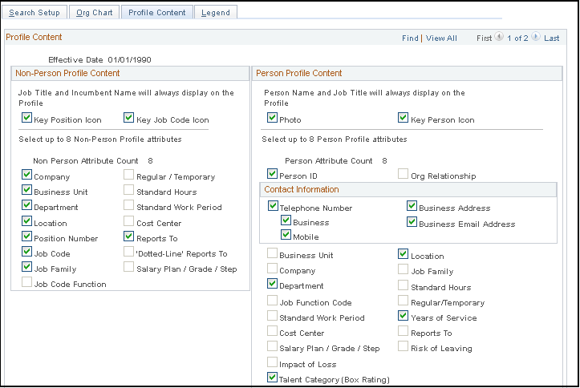Click the Find link
This screenshot has height=388, width=580.
click(x=410, y=38)
